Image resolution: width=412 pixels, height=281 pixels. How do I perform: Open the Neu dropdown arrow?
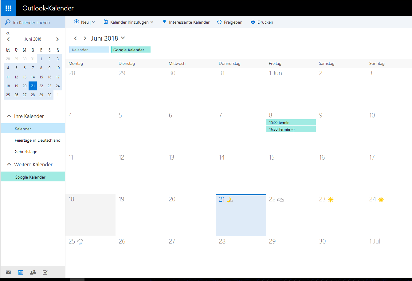pyautogui.click(x=93, y=22)
